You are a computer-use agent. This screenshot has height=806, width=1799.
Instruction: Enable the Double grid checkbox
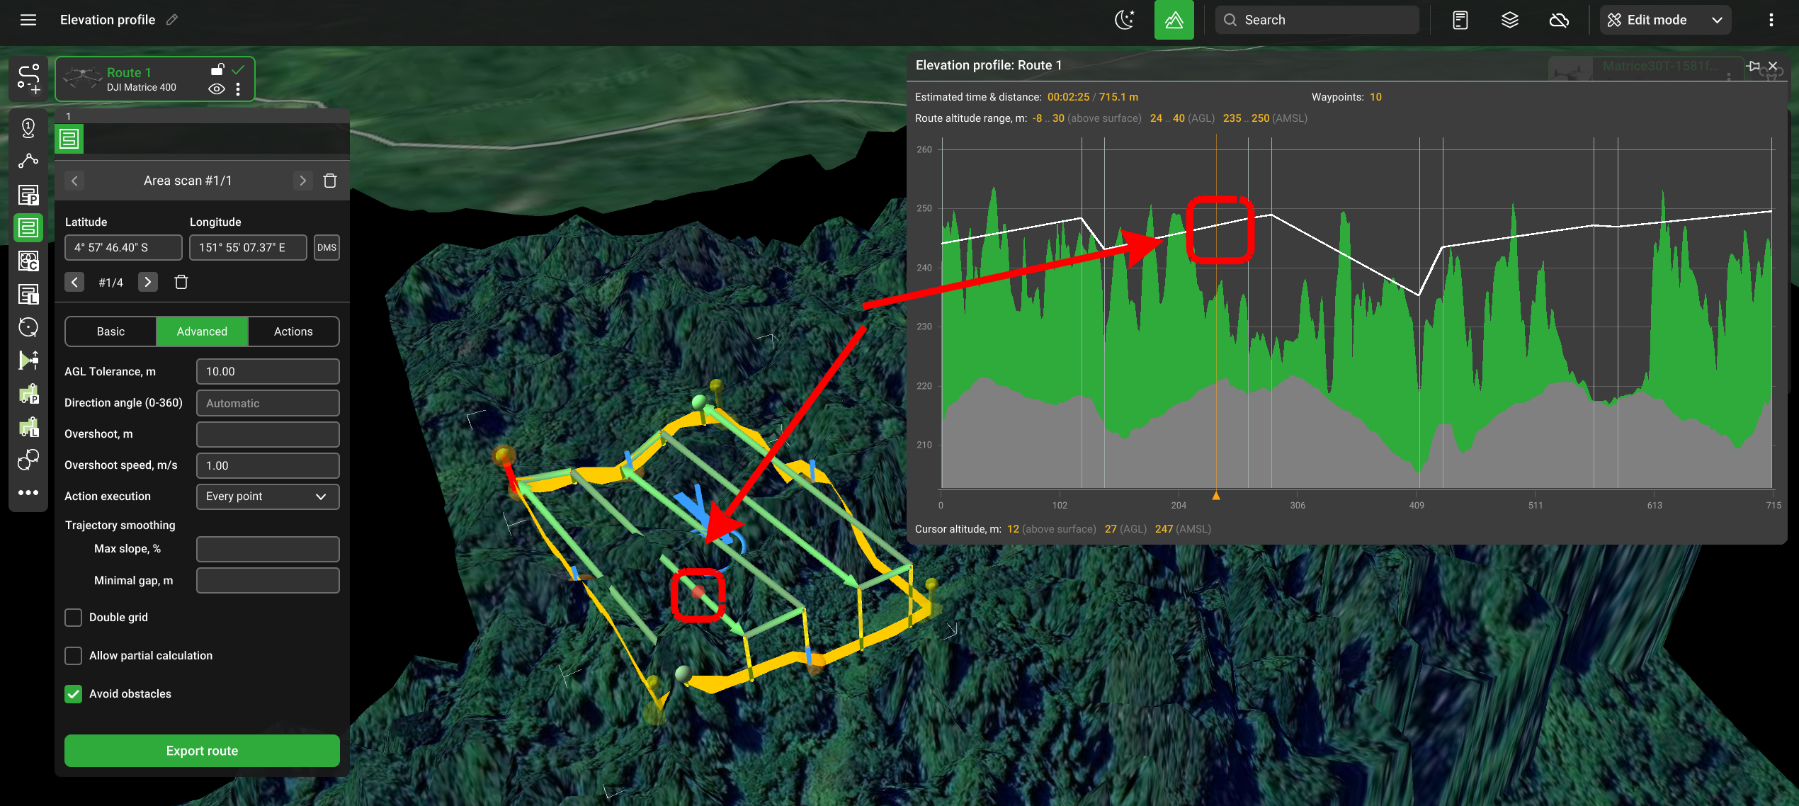74,618
